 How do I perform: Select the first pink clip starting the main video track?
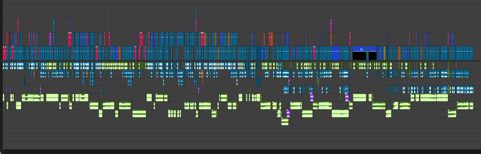[4, 53]
